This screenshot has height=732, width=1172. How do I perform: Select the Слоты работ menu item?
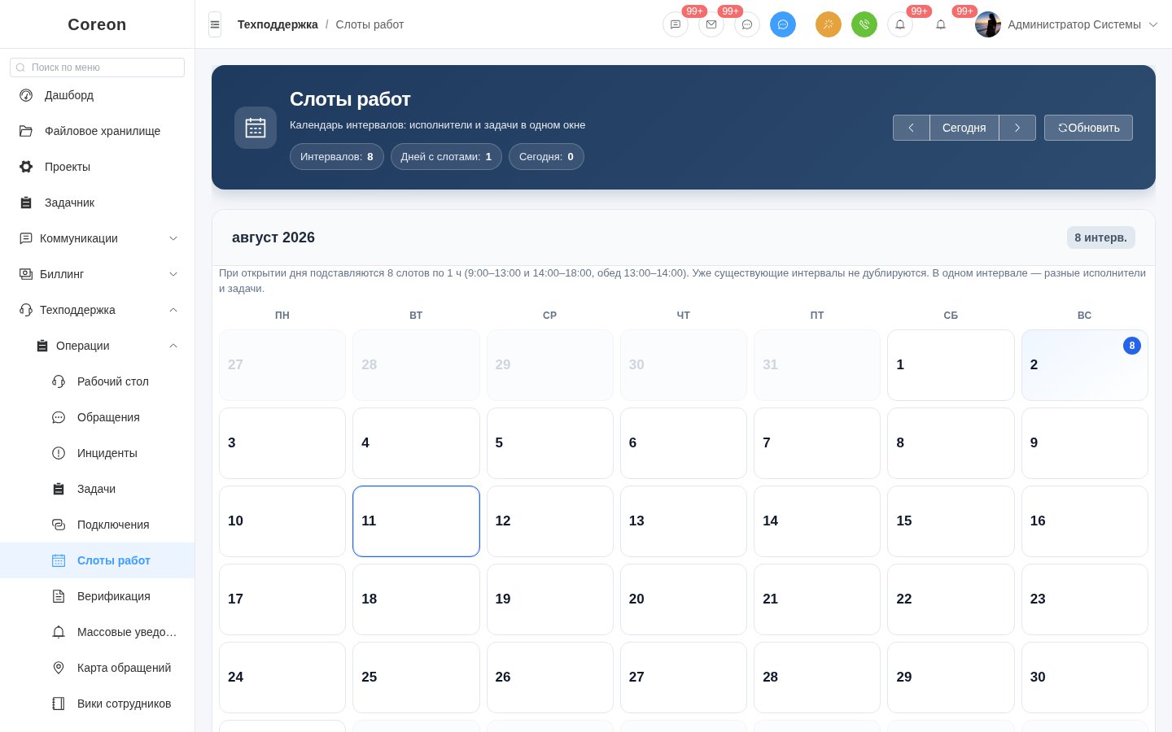pyautogui.click(x=98, y=560)
